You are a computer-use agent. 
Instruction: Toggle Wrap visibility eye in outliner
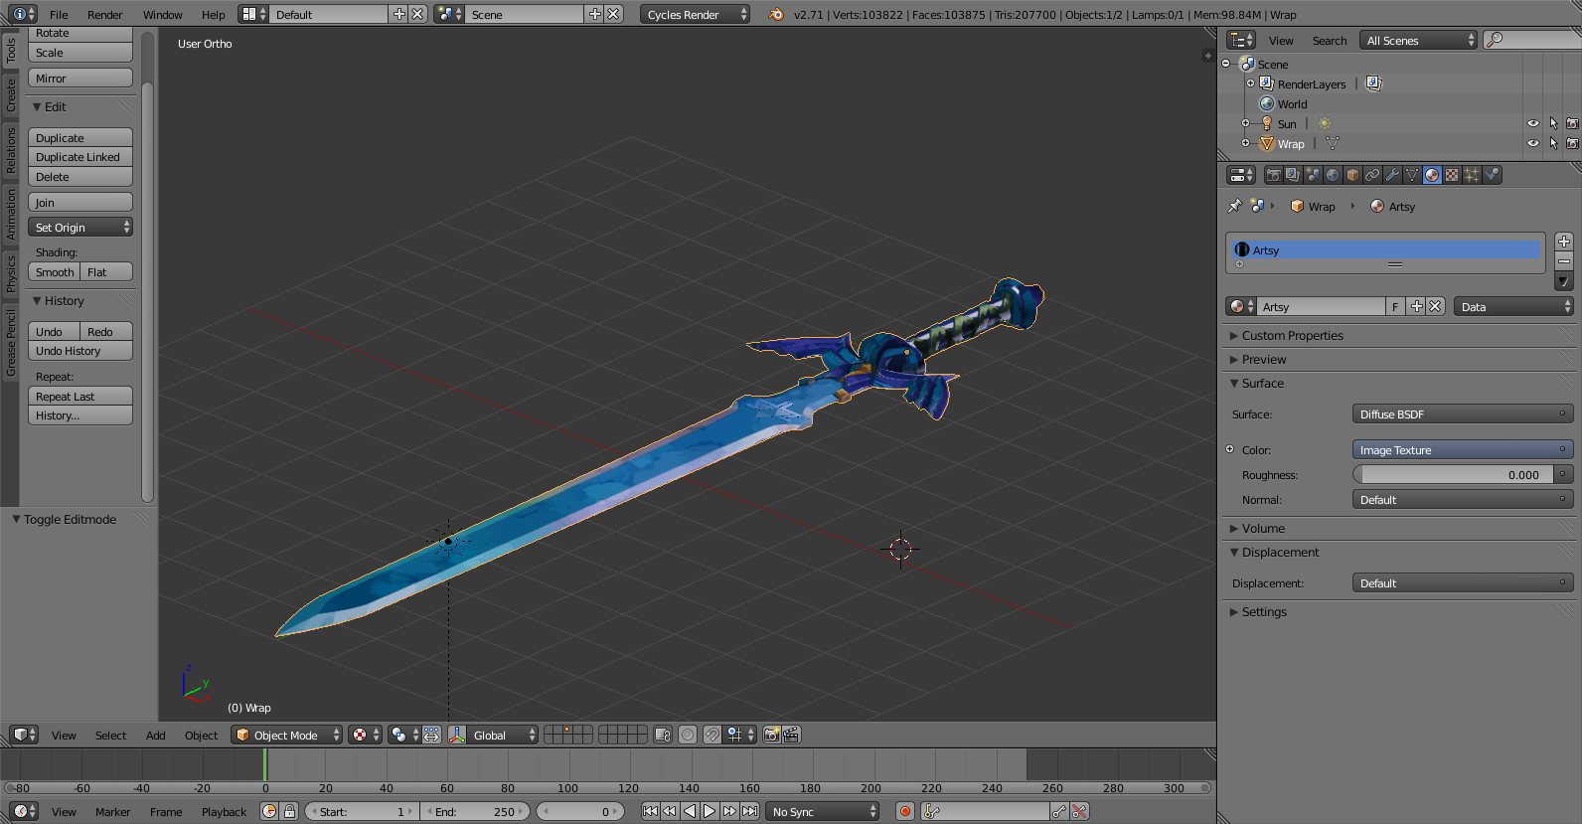point(1533,144)
